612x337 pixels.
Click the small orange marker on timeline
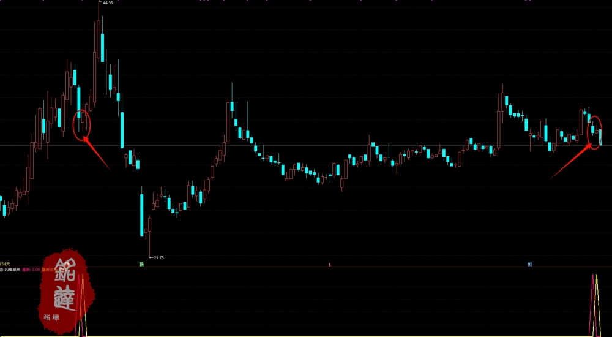(329, 265)
